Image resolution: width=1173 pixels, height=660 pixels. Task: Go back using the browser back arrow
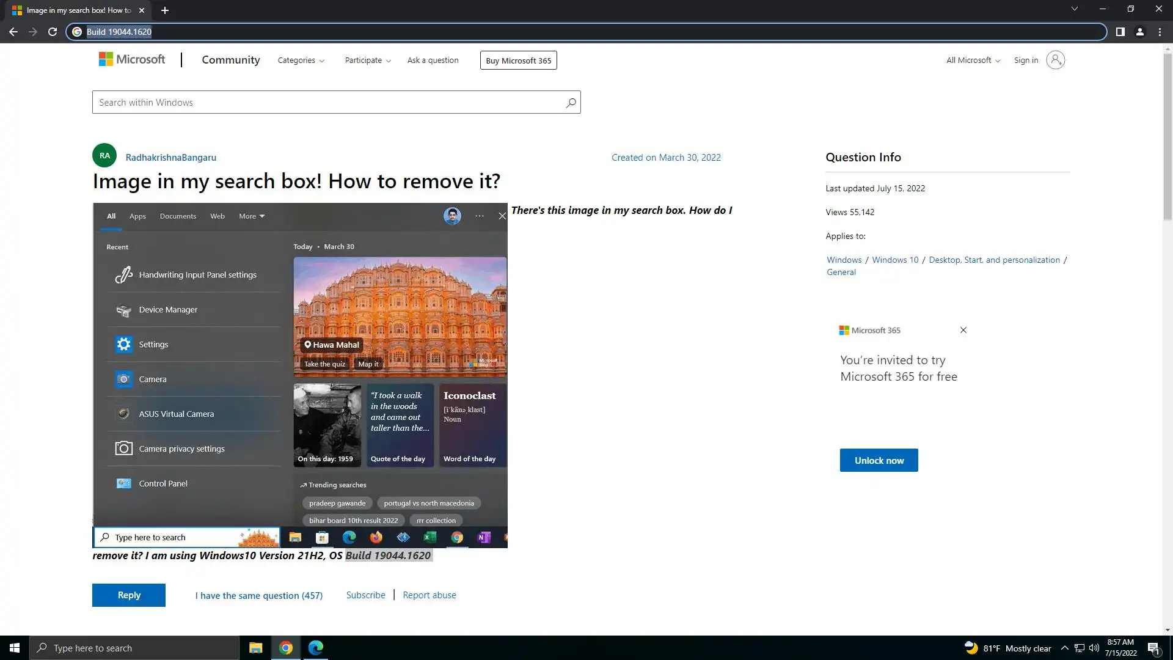tap(13, 32)
